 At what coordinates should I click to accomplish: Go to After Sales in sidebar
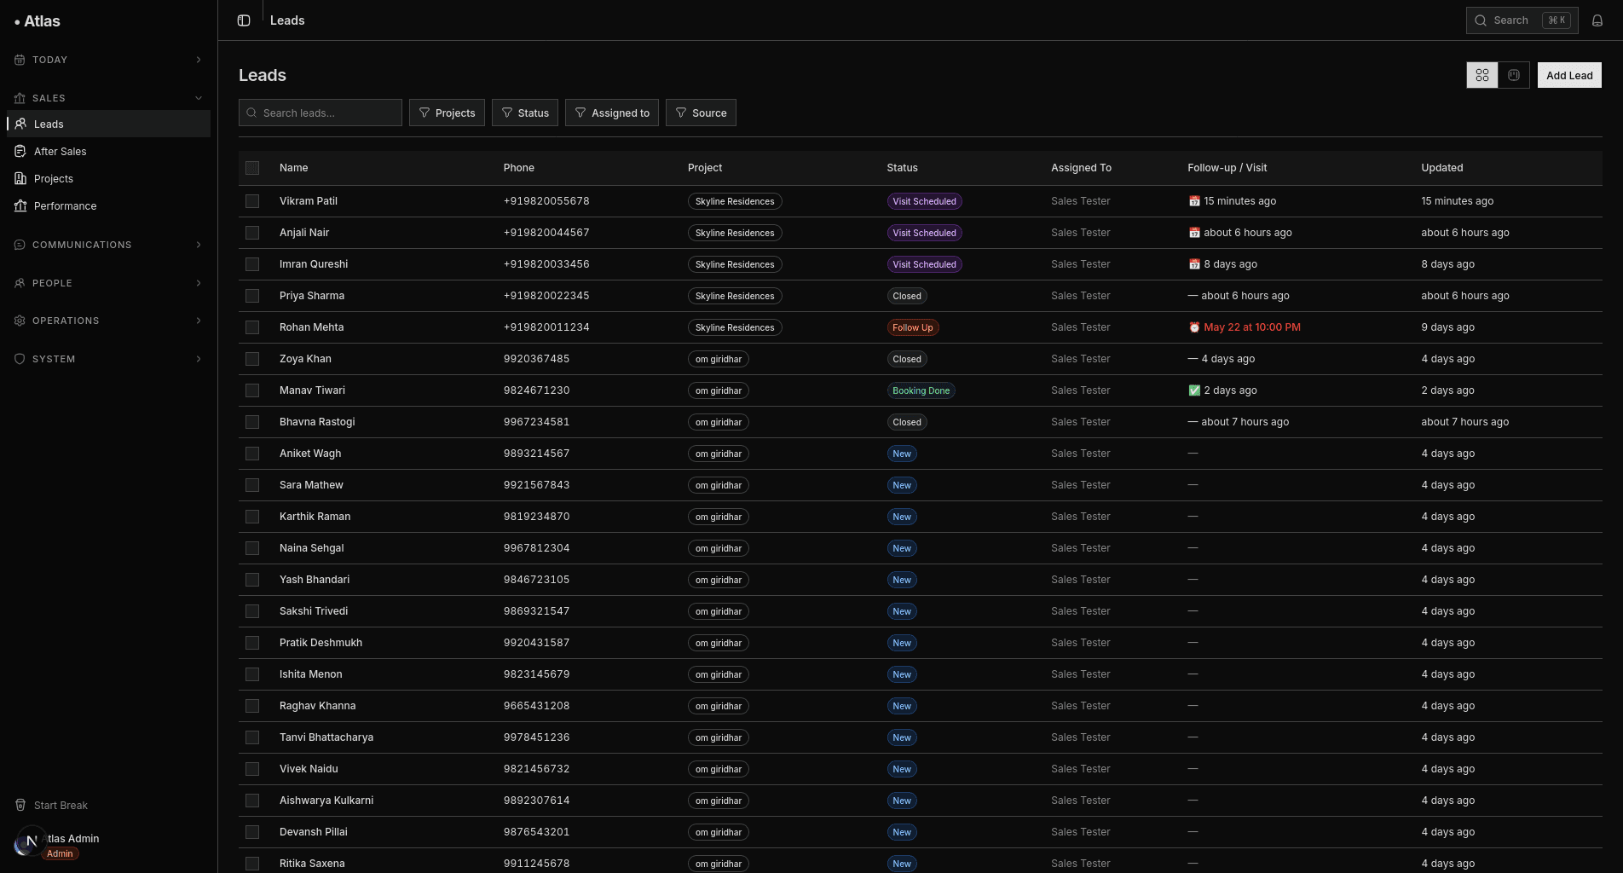109,151
